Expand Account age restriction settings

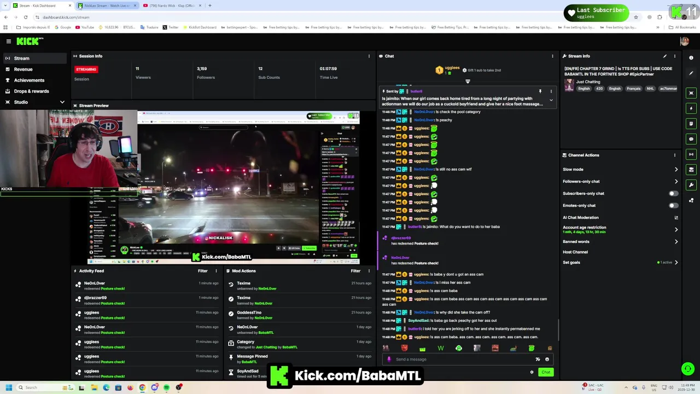(x=676, y=230)
